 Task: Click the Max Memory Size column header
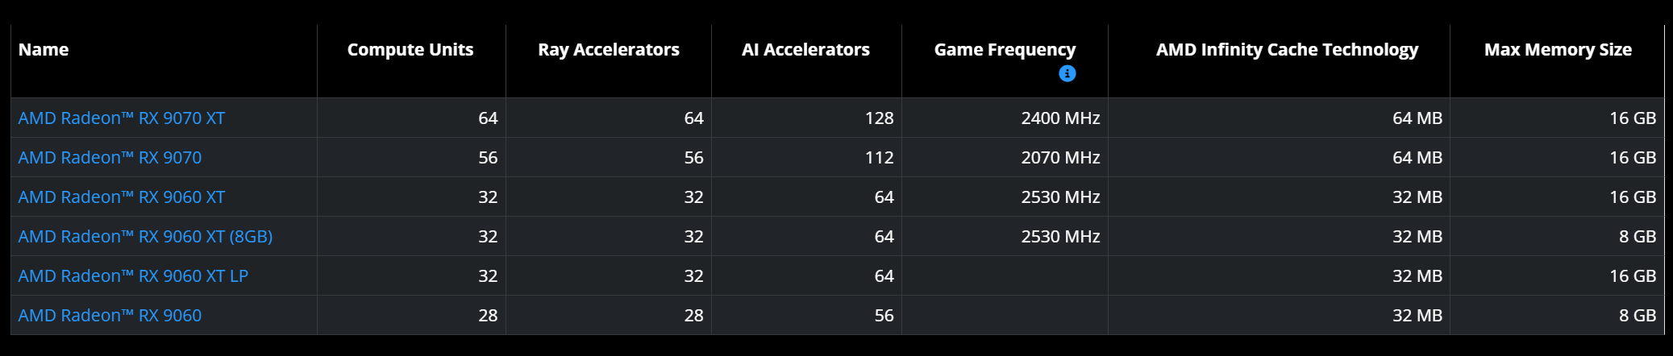point(1557,50)
